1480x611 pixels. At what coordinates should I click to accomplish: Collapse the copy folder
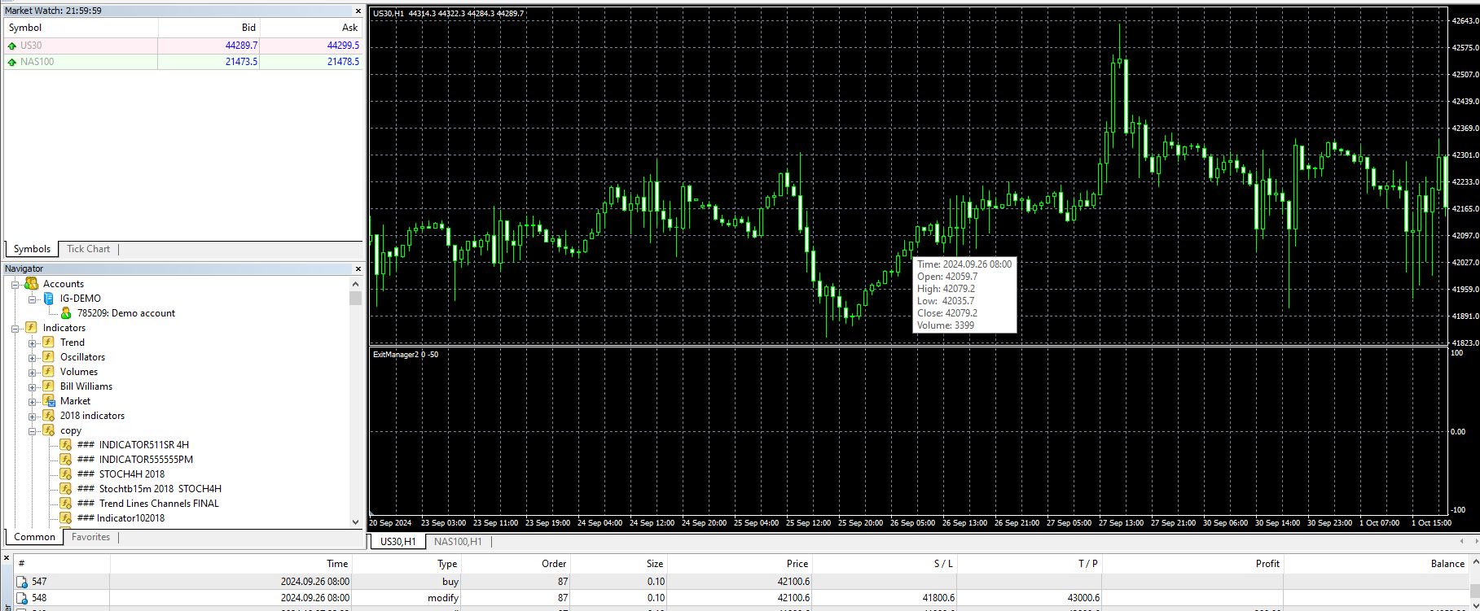click(x=33, y=430)
